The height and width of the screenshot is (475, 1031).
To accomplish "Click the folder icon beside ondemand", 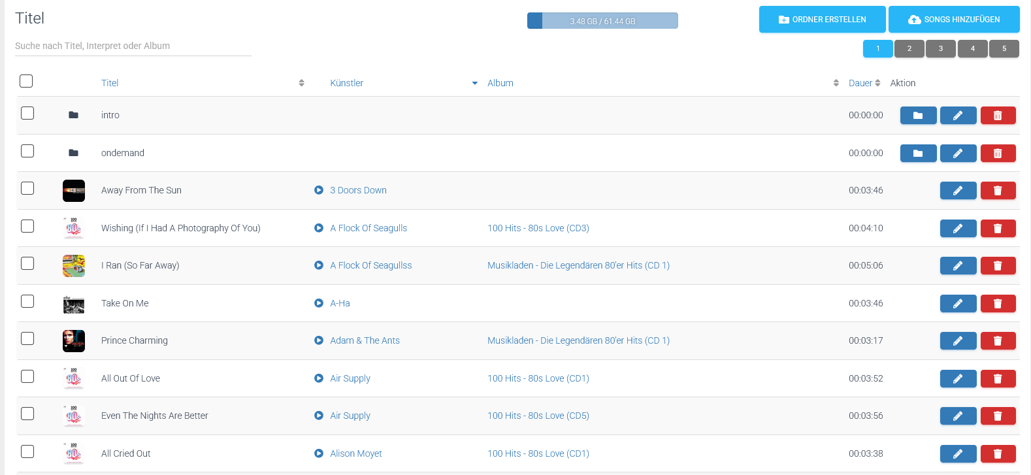I will point(74,153).
